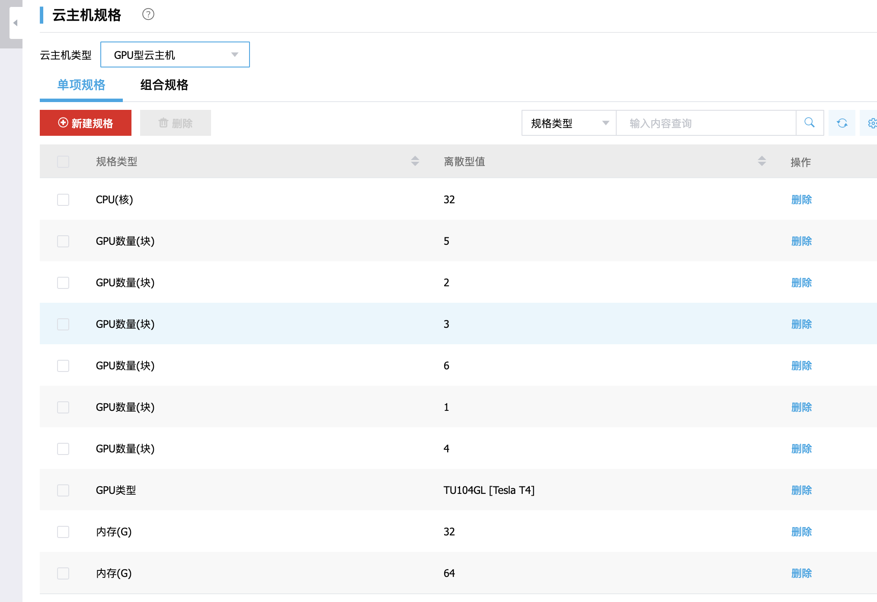Sort by 规格类型 column arrows

[415, 161]
